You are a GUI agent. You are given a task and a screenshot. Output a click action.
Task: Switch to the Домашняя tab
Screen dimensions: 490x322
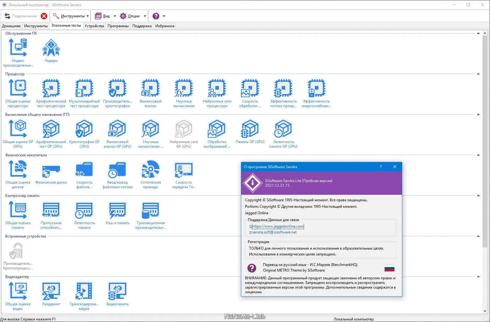pos(11,26)
